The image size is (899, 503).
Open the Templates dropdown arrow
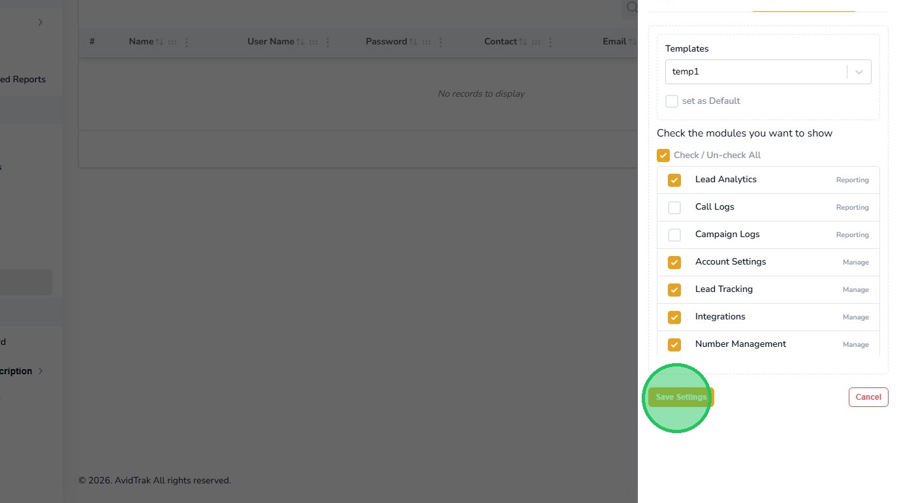(859, 72)
